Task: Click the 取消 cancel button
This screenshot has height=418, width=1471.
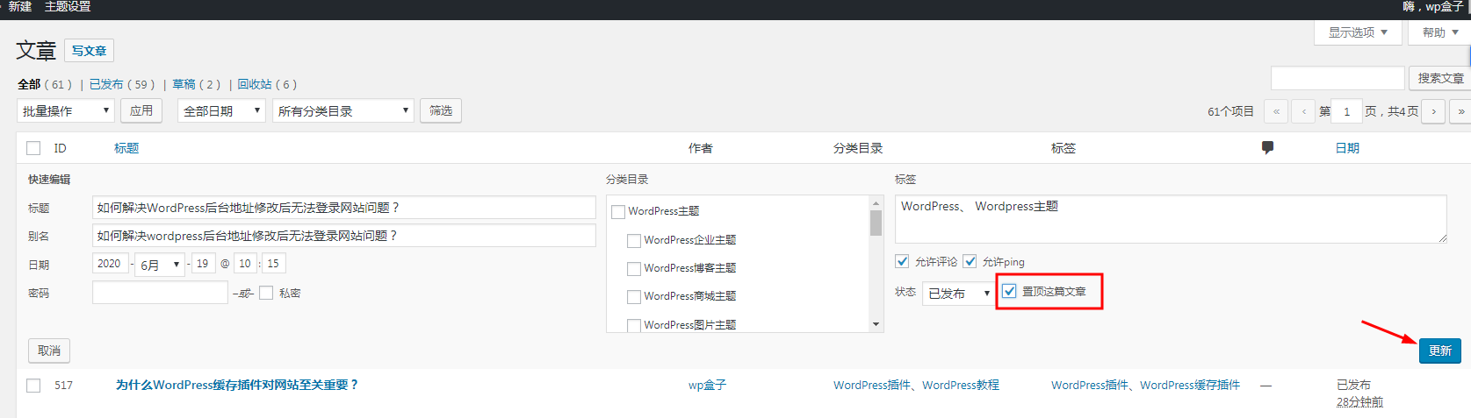Action: (49, 351)
